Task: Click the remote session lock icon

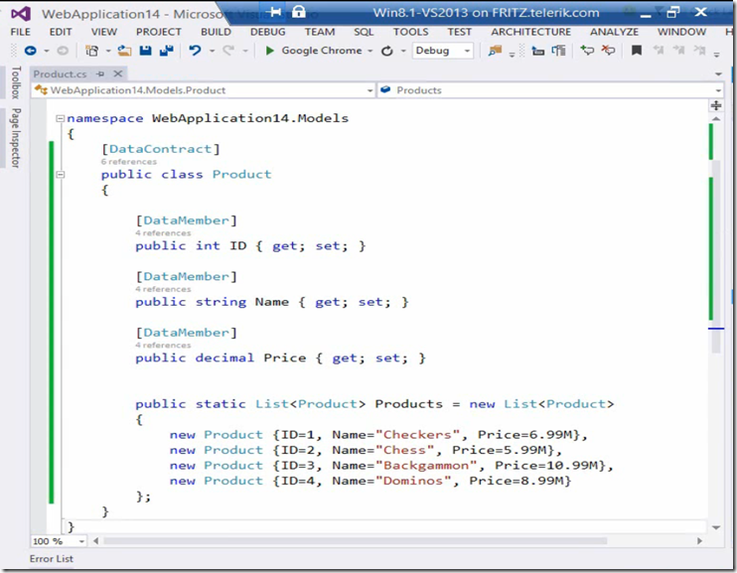Action: [298, 12]
